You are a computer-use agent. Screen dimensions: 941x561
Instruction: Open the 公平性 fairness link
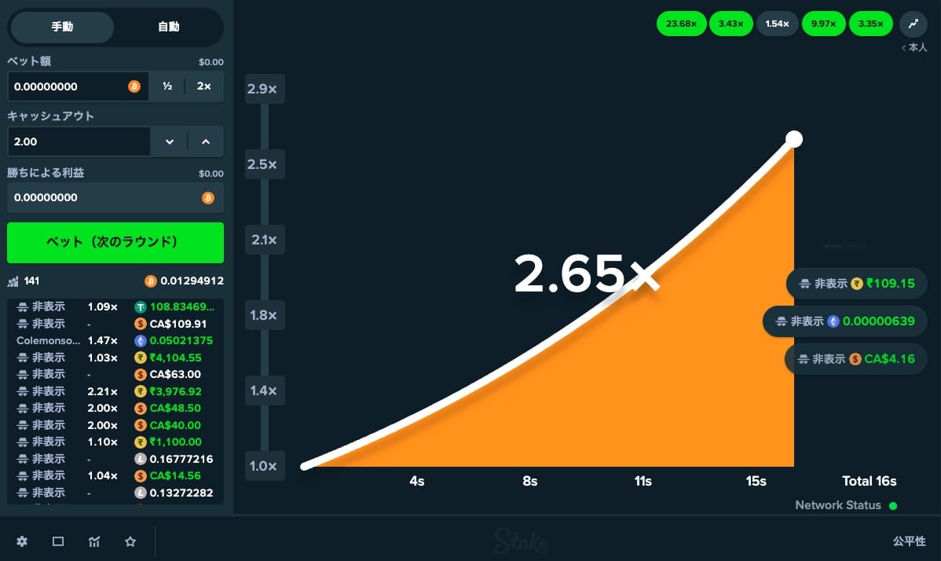pyautogui.click(x=910, y=541)
